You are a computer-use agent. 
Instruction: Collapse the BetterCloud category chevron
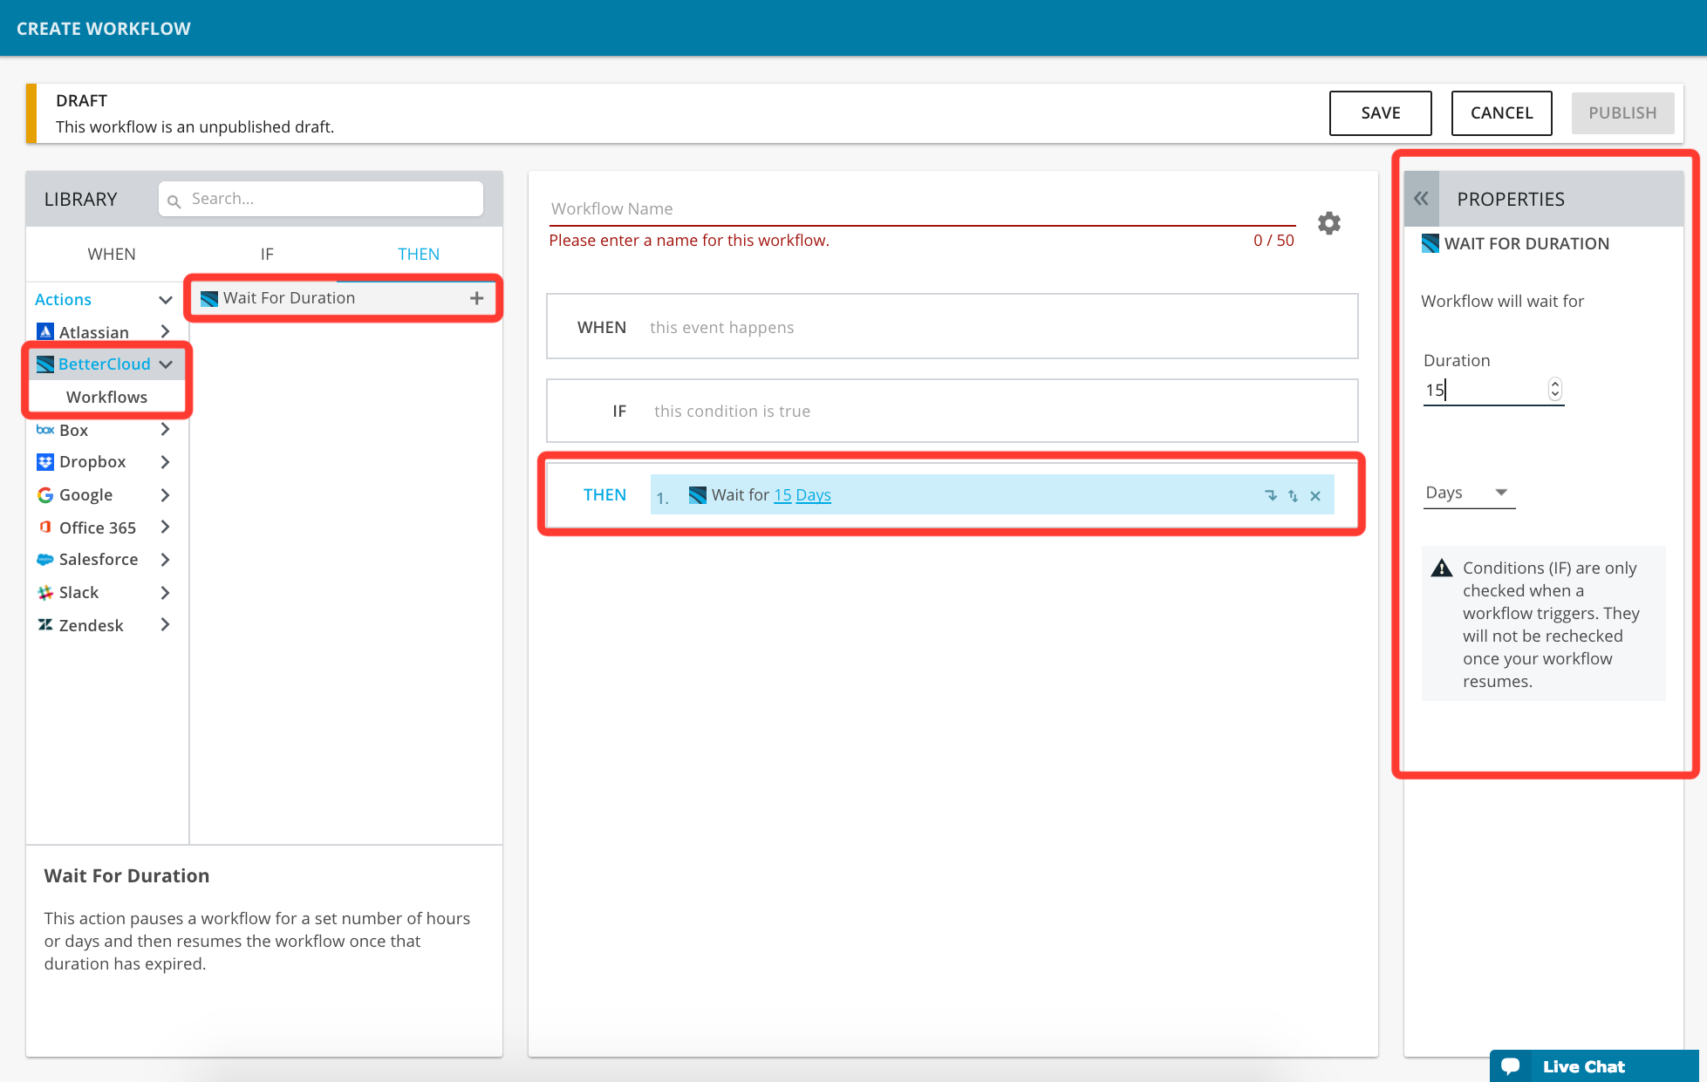(x=166, y=364)
